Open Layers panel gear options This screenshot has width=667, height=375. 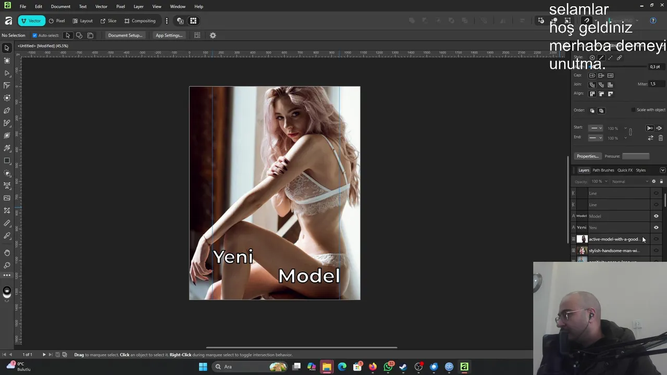[653, 181]
